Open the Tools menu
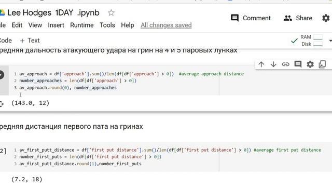 click(x=107, y=25)
